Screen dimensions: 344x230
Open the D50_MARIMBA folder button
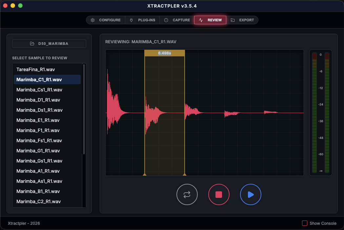tap(49, 43)
